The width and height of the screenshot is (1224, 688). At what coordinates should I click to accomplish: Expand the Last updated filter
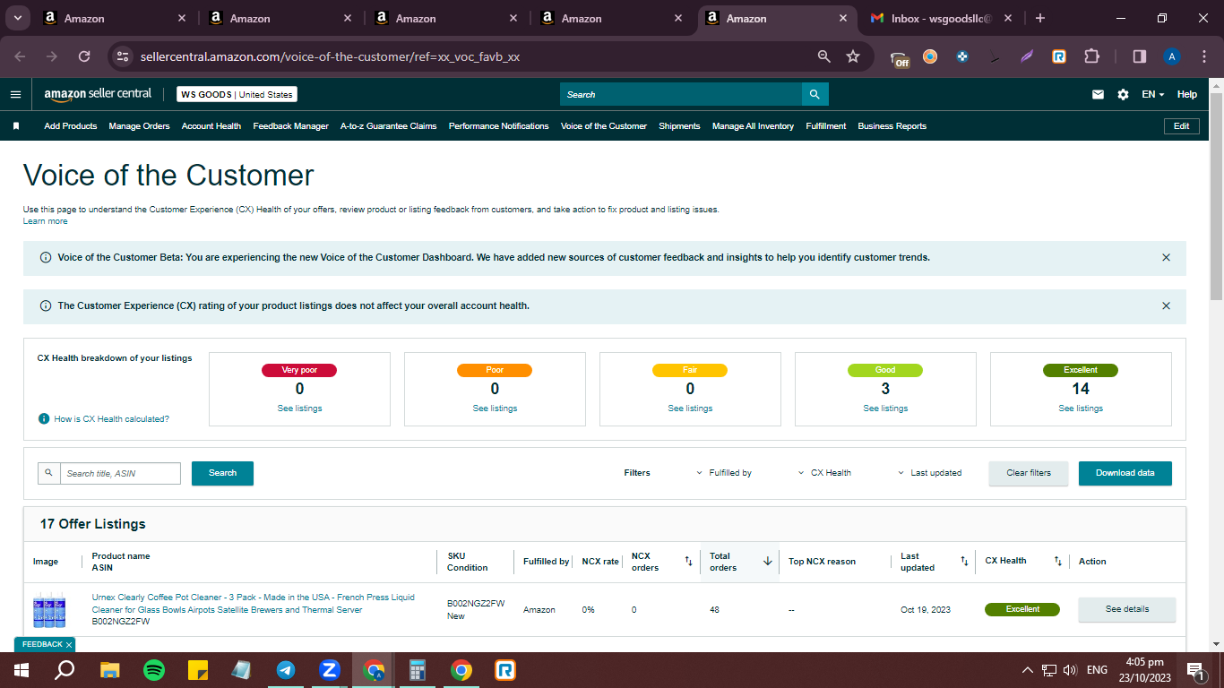coord(930,473)
